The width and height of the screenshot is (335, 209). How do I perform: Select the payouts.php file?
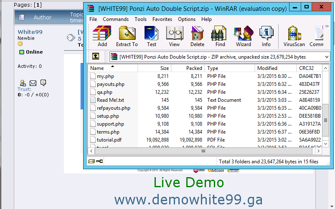[110, 84]
